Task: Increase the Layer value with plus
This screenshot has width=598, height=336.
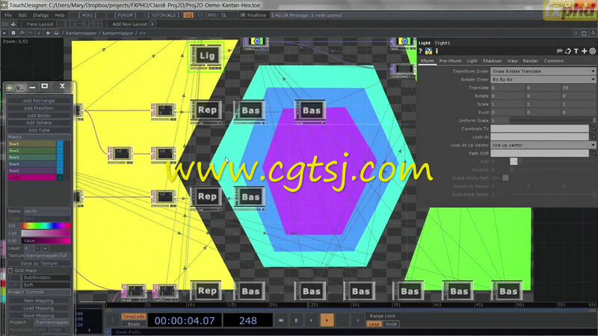Action: click(x=45, y=248)
